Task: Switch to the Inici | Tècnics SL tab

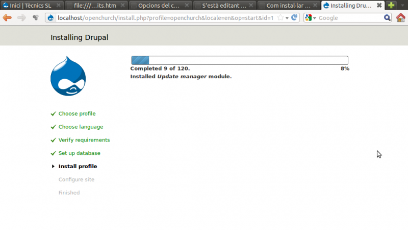Action: pyautogui.click(x=30, y=5)
